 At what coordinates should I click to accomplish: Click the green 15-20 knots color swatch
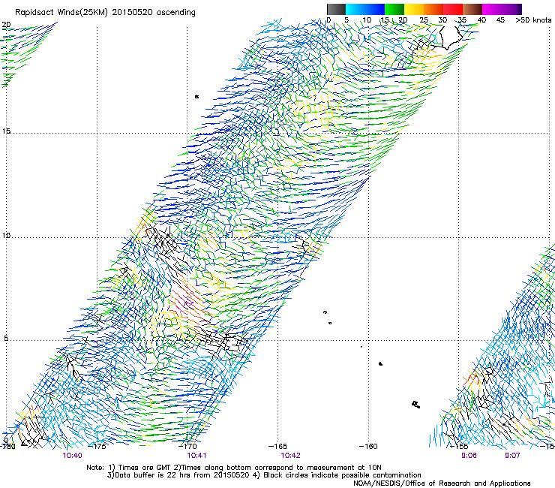[394, 9]
